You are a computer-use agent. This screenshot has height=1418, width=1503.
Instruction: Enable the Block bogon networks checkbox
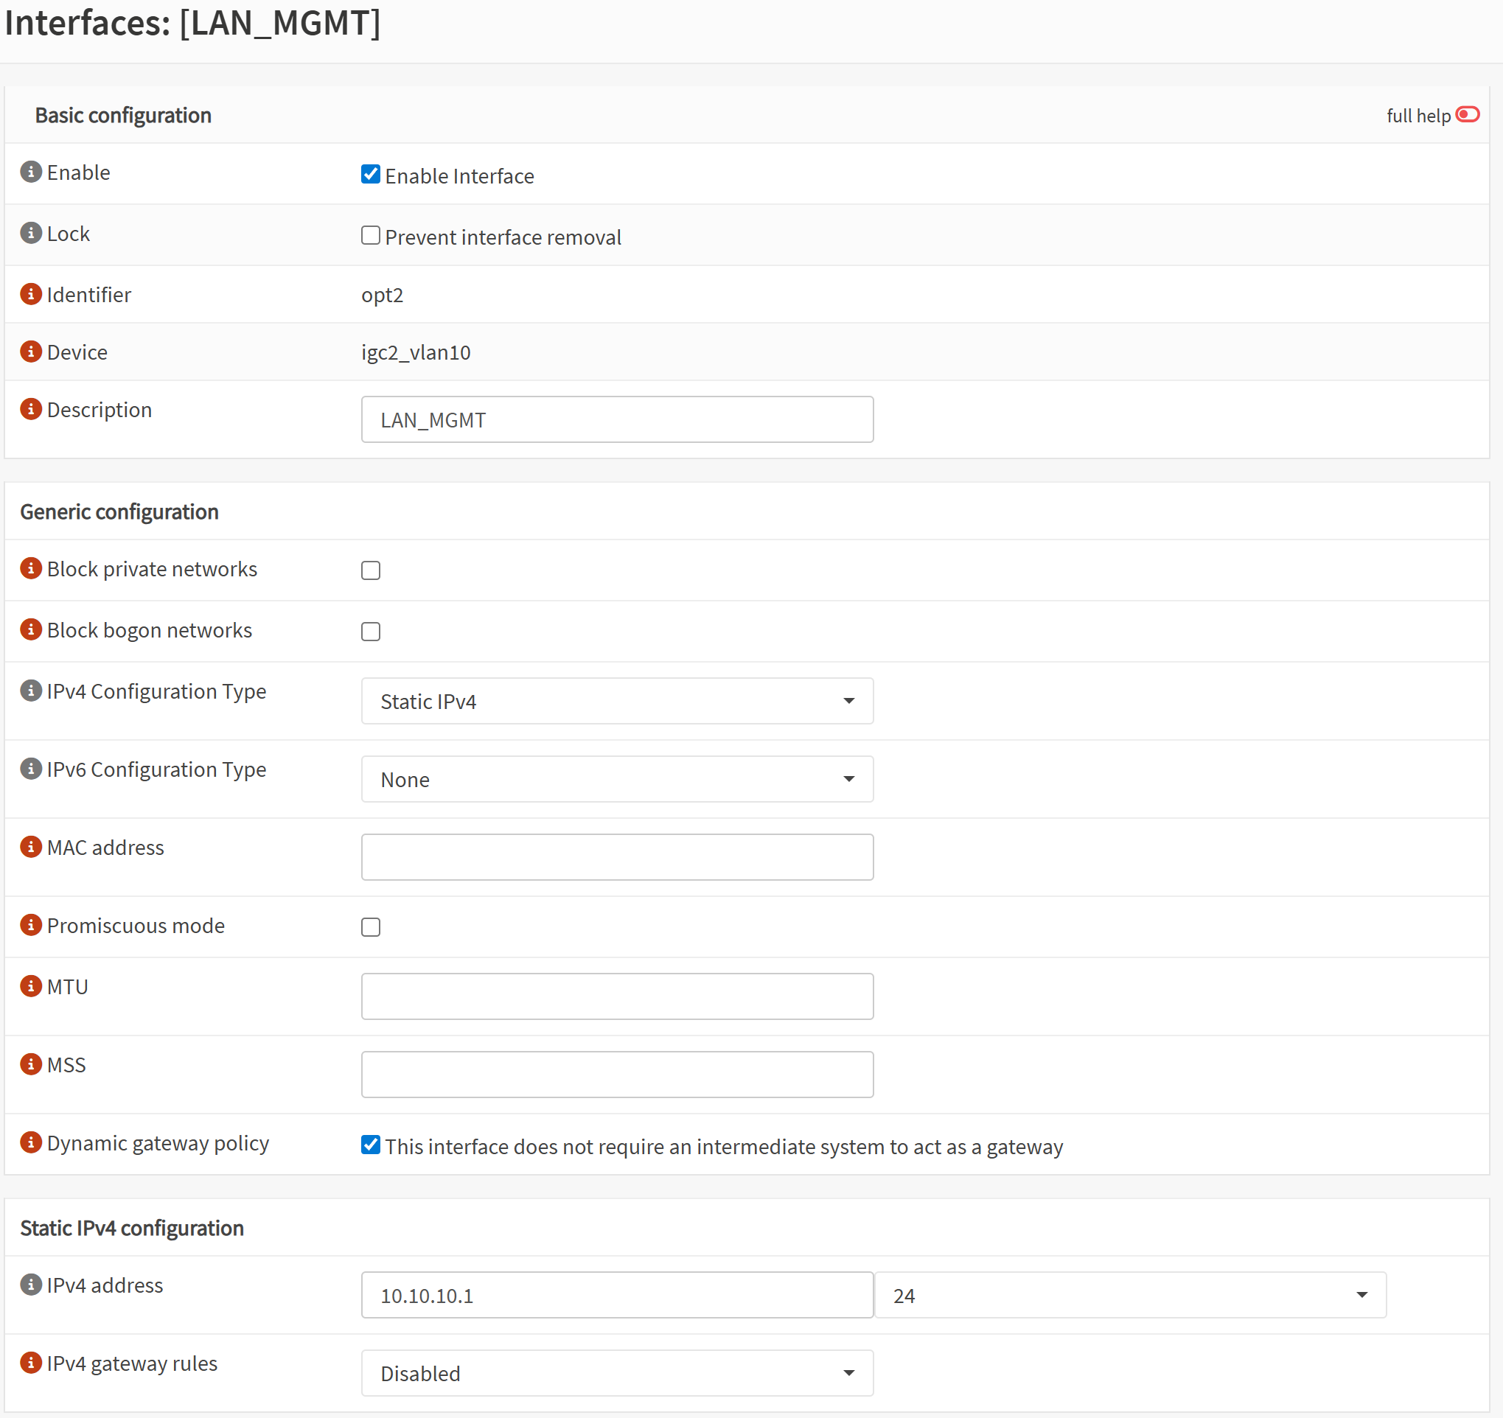[371, 632]
